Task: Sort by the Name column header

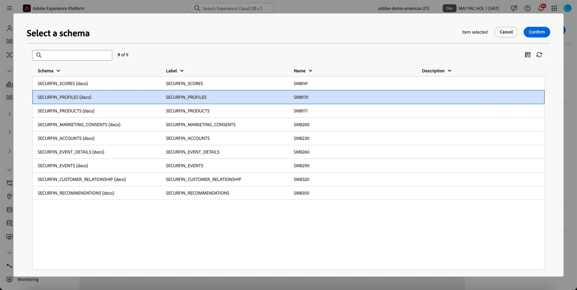Action: (303, 71)
